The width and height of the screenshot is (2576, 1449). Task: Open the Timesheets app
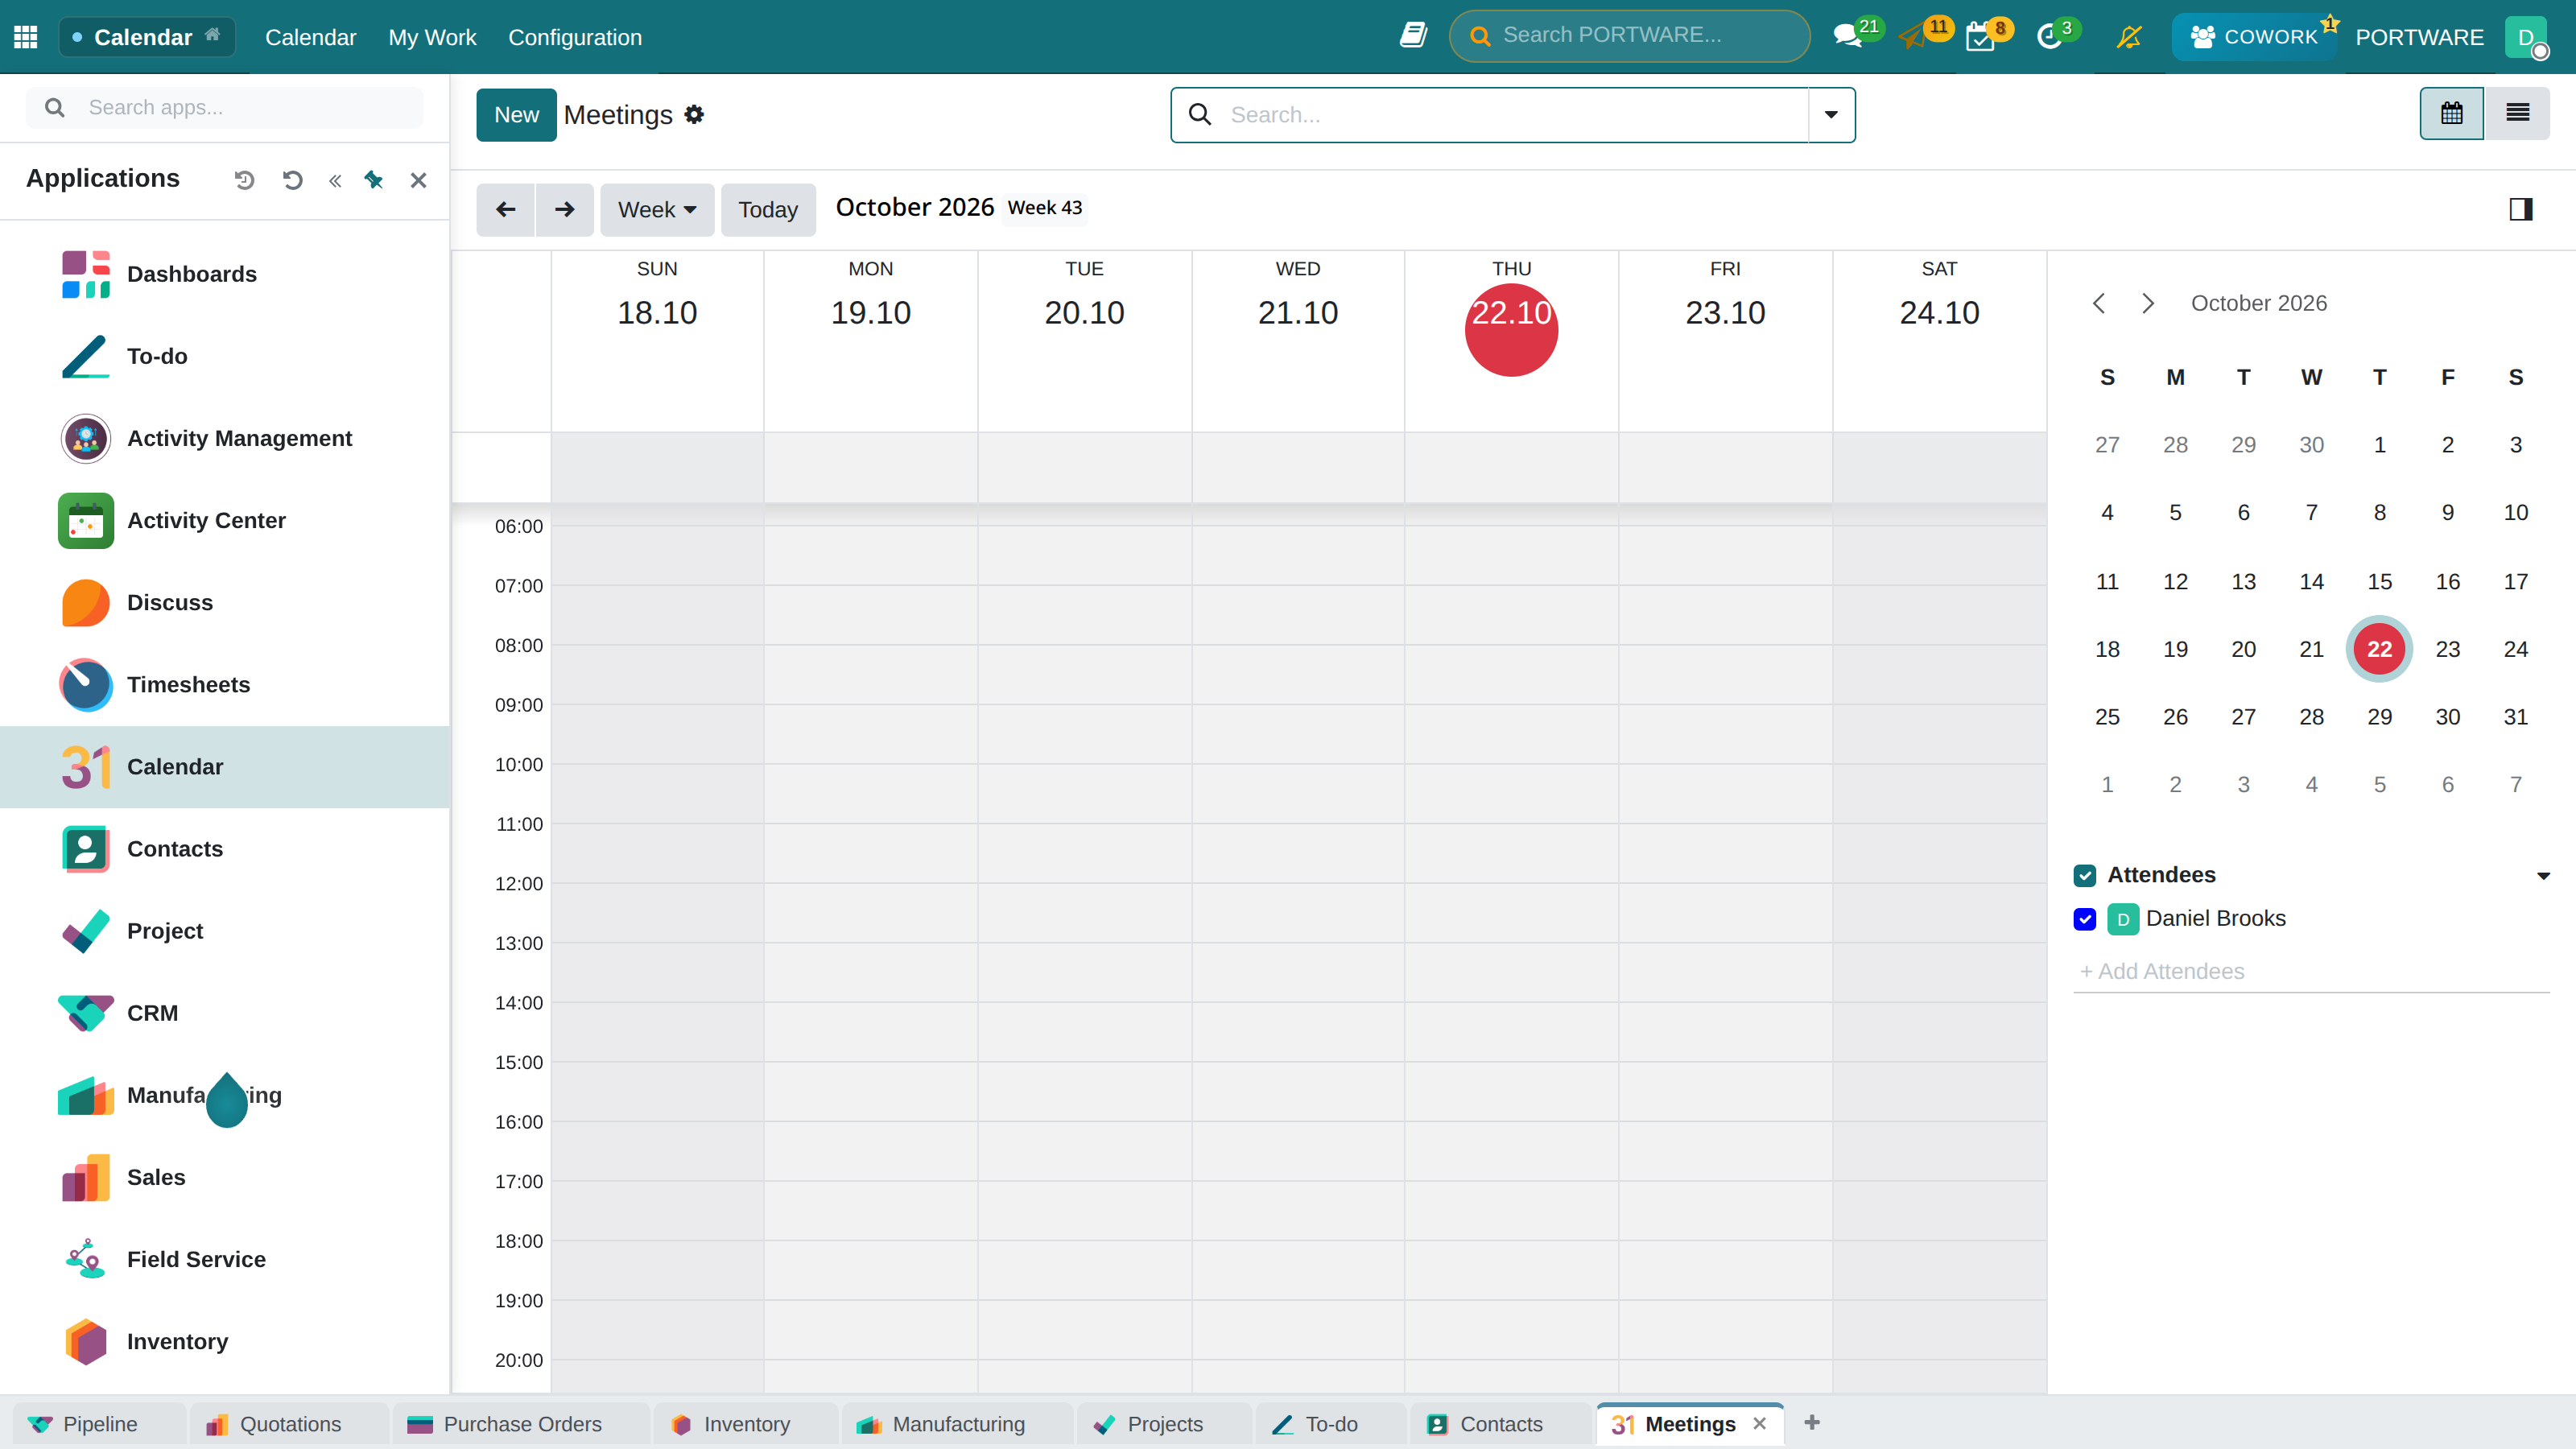(225, 684)
